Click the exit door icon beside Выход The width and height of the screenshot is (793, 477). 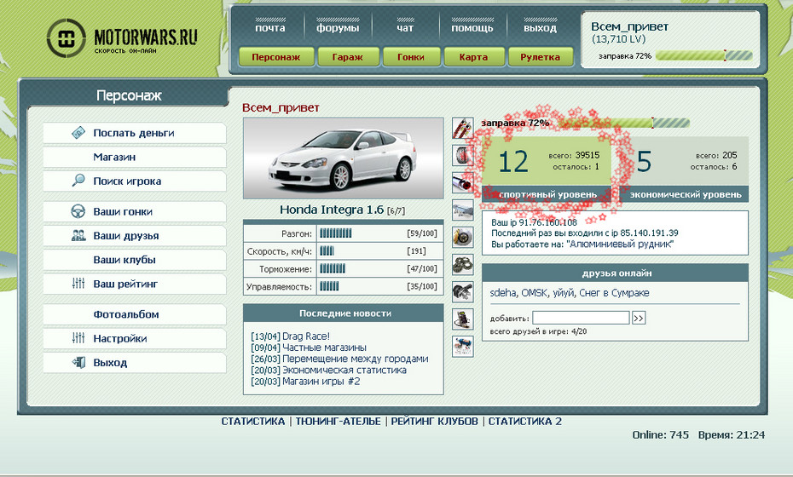click(78, 362)
